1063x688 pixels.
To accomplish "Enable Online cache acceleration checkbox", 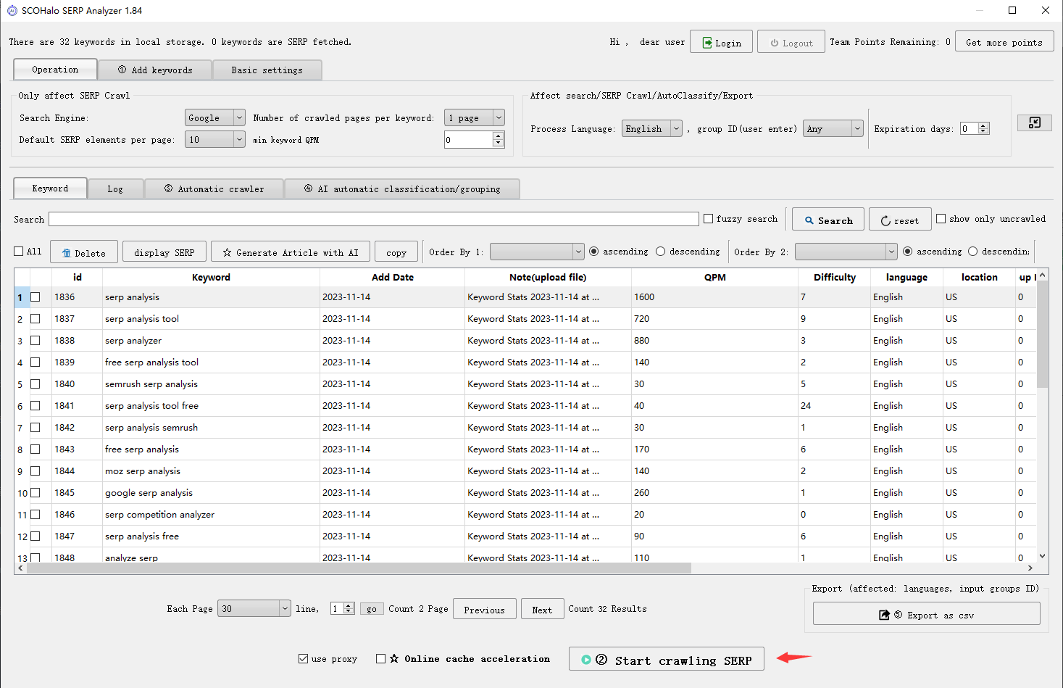I will tap(380, 658).
